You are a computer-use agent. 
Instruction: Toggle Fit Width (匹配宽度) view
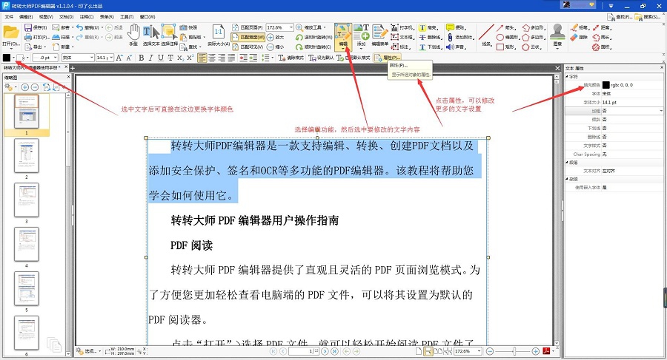point(248,38)
